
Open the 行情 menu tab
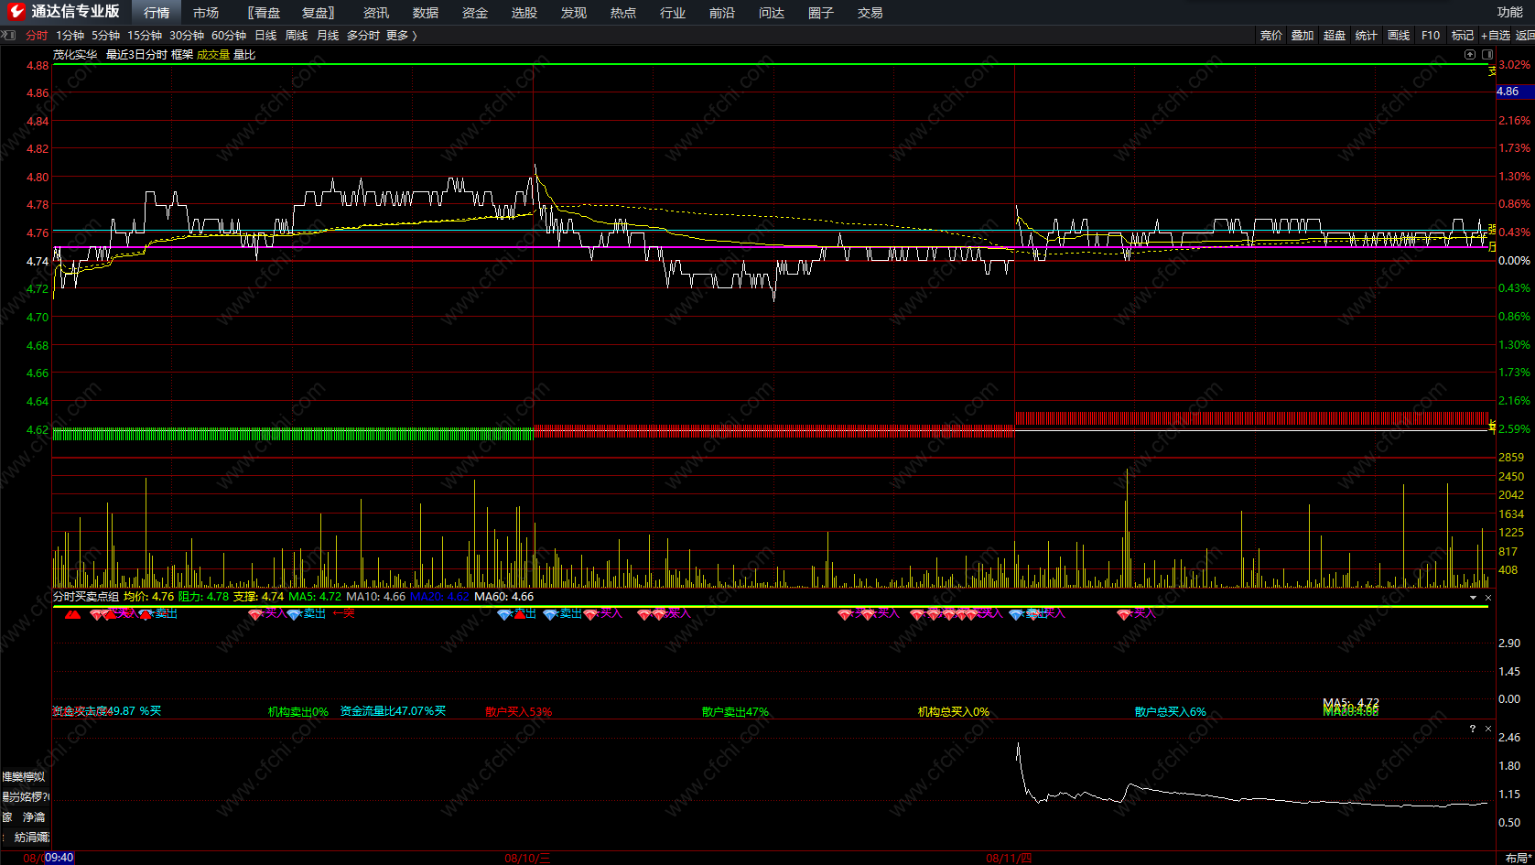coord(157,13)
